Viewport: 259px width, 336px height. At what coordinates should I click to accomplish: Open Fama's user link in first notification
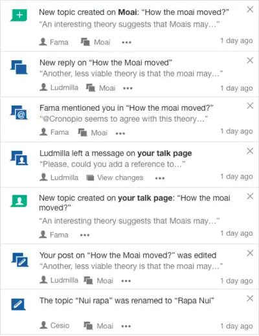click(54, 42)
